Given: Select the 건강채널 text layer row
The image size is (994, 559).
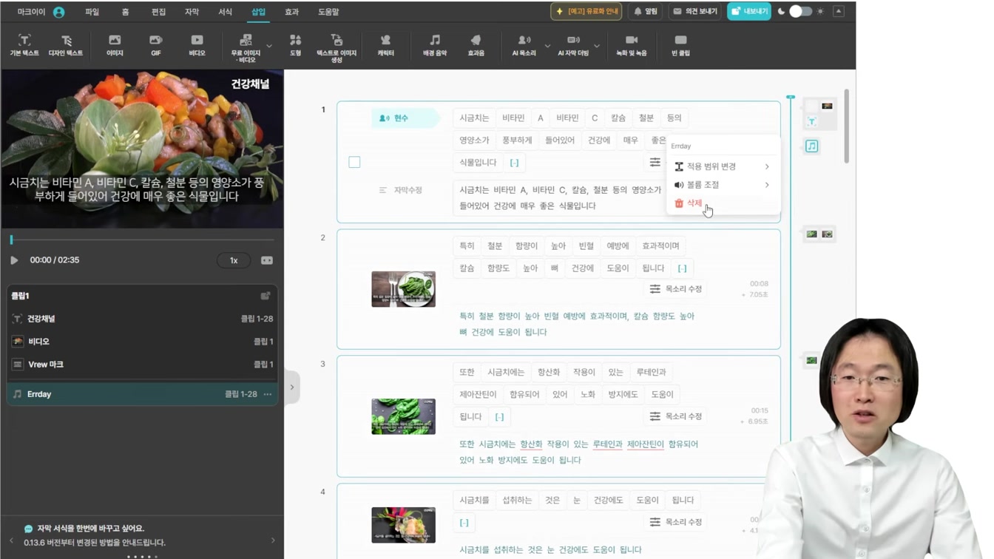Looking at the screenshot, I should click(142, 319).
